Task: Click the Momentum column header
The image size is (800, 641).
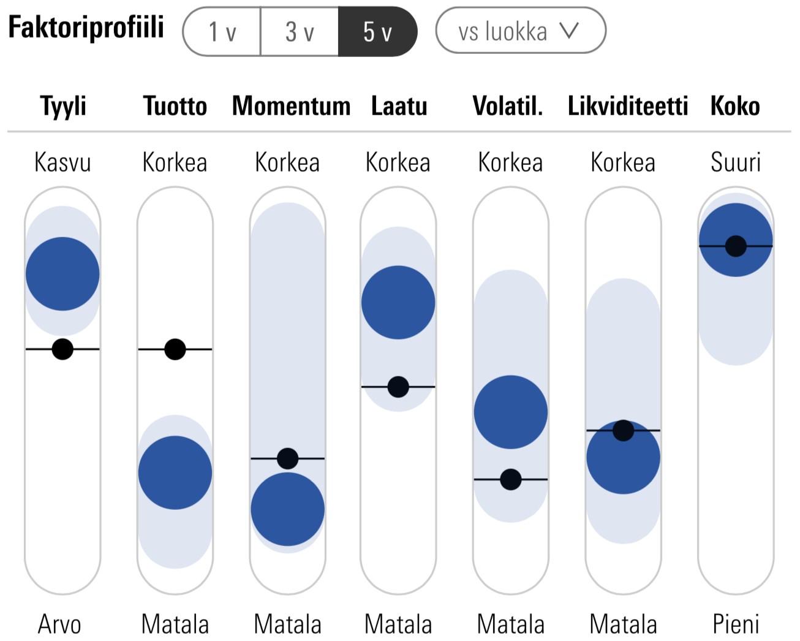Action: click(x=291, y=106)
